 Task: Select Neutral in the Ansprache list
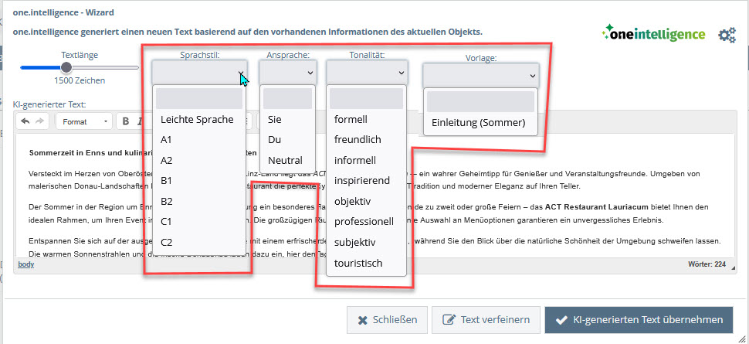[x=287, y=160]
